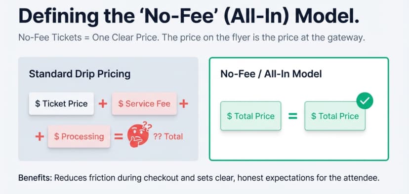Image resolution: width=409 pixels, height=194 pixels.
Task: Click the red thinking face emoji
Action: click(x=138, y=137)
